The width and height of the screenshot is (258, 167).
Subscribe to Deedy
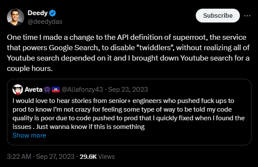tap(218, 16)
